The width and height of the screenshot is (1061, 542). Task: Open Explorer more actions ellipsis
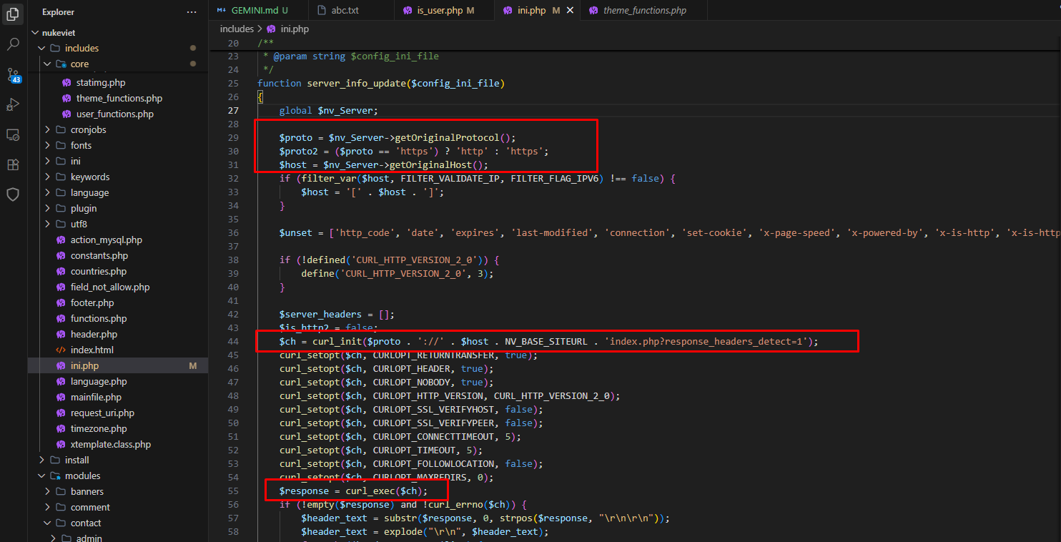191,12
